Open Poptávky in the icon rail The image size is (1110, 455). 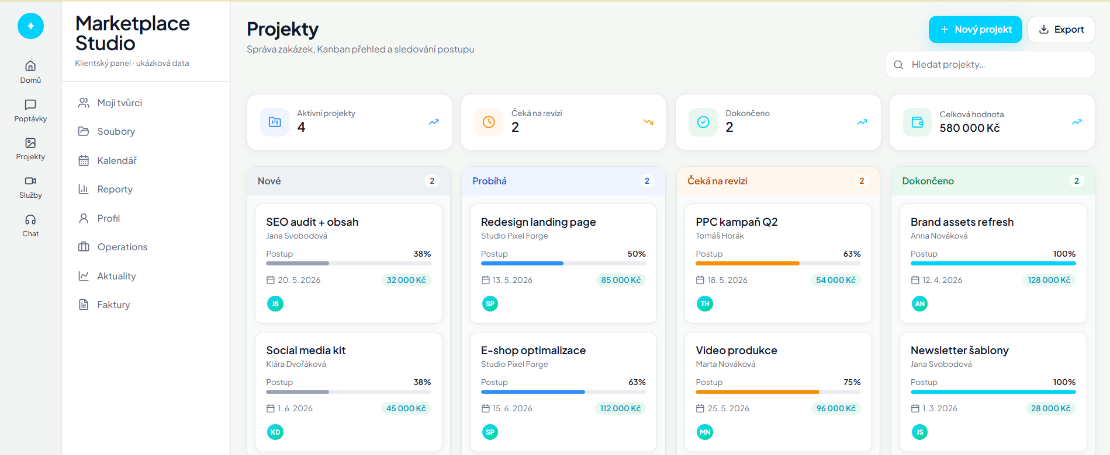(30, 110)
